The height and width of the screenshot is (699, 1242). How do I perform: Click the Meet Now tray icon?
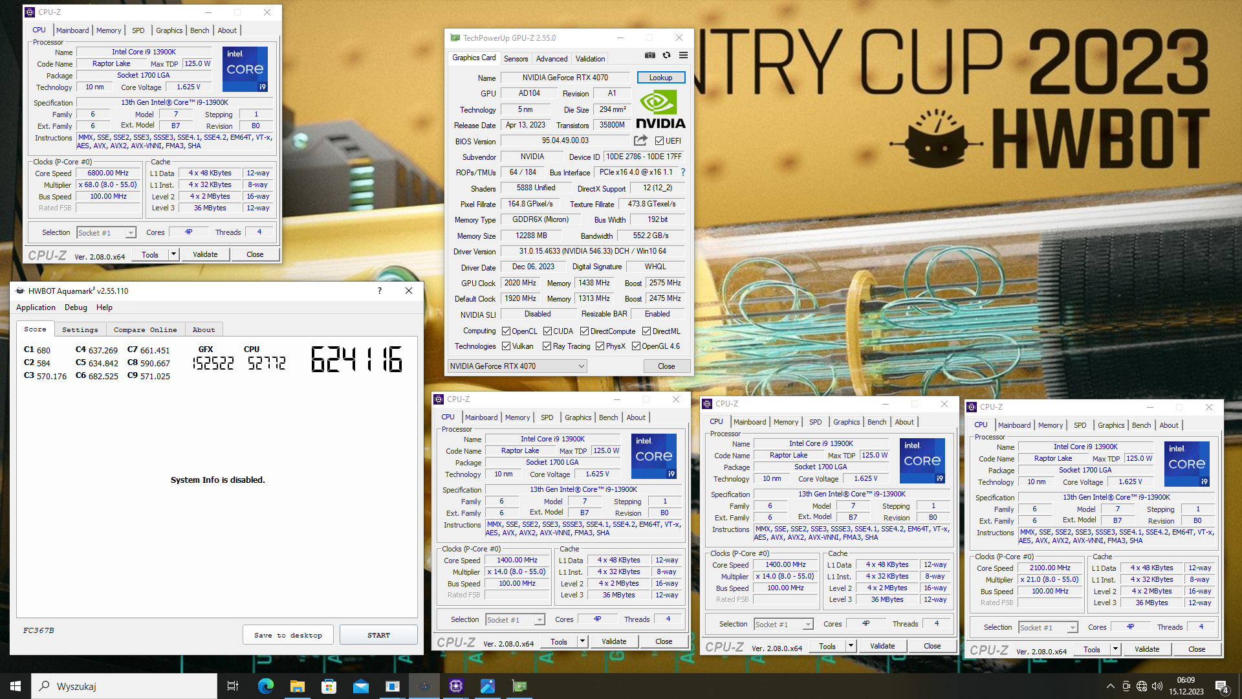point(1126,686)
